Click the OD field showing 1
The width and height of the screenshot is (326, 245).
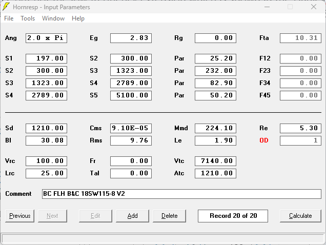pyautogui.click(x=300, y=140)
